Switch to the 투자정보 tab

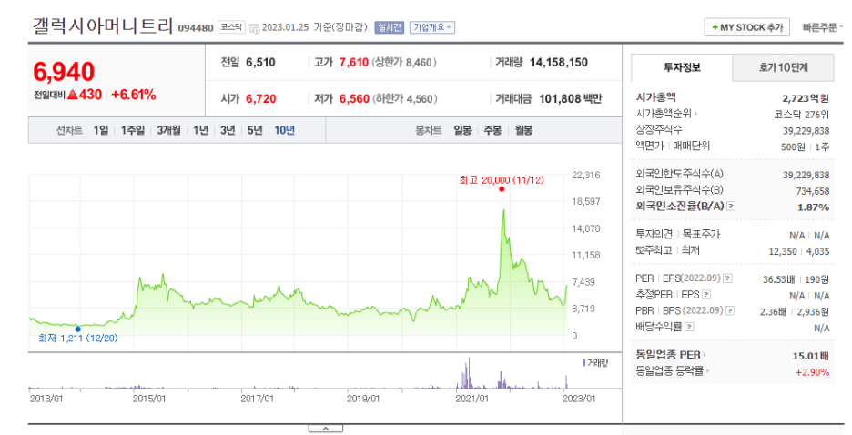tap(682, 68)
